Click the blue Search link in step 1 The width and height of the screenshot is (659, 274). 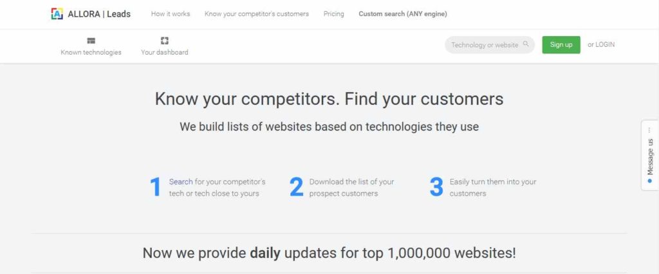point(181,182)
